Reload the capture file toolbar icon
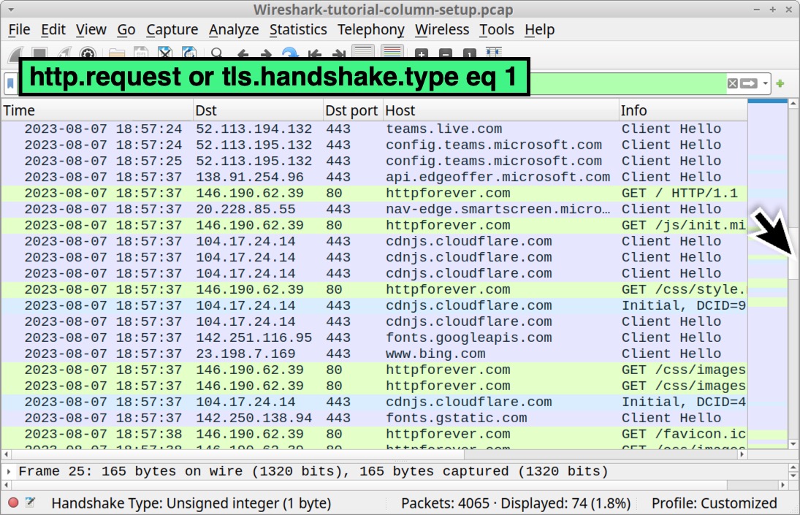Image resolution: width=800 pixels, height=515 pixels. tap(189, 53)
